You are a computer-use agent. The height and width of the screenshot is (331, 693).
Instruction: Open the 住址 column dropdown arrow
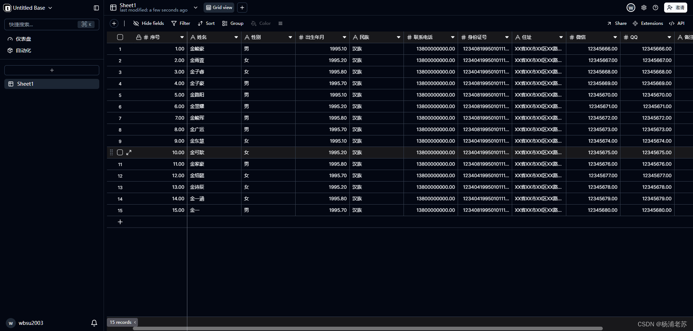tap(561, 37)
